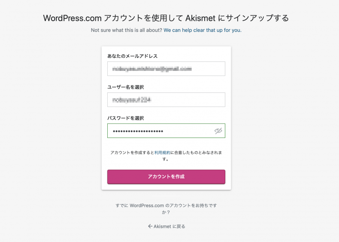Click the ユーザー名を選択 field label

126,87
